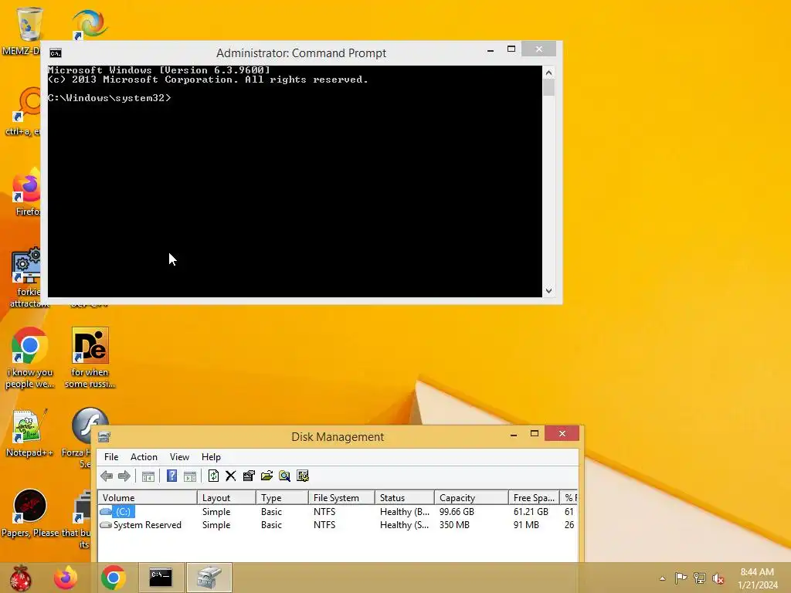Sort by the Free Space column header
The height and width of the screenshot is (593, 791).
tap(535, 498)
